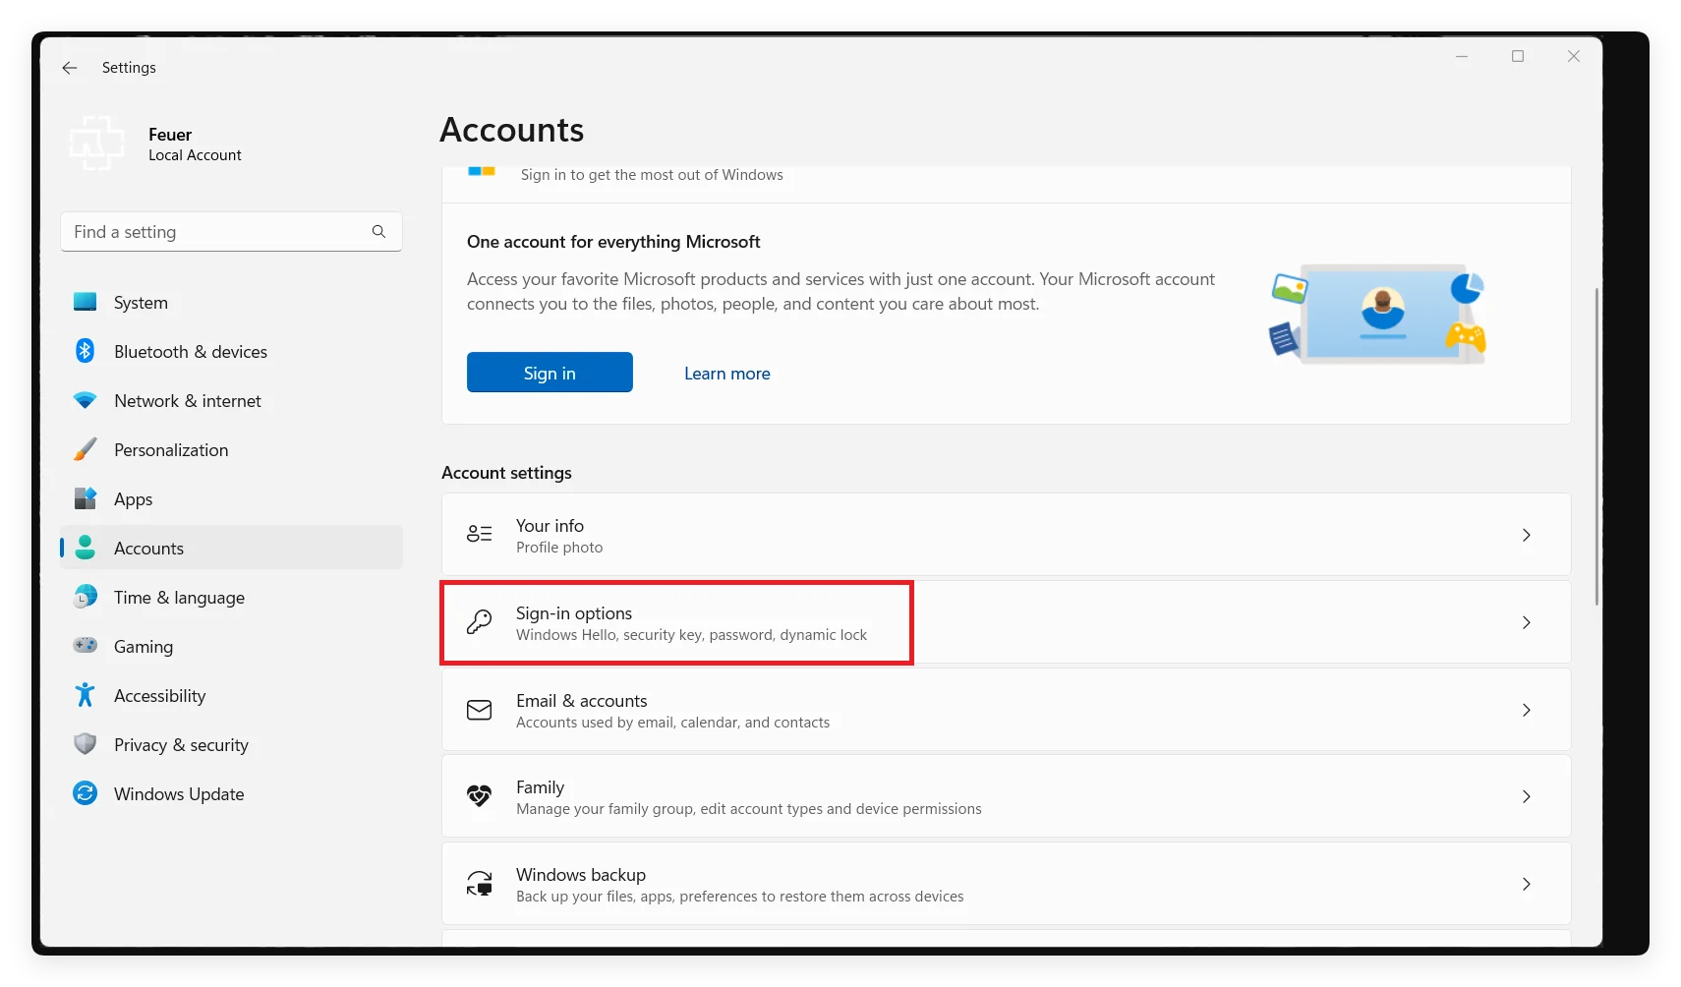This screenshot has height=987, width=1681.
Task: Open Bluetooth & devices settings
Action: [x=86, y=351]
